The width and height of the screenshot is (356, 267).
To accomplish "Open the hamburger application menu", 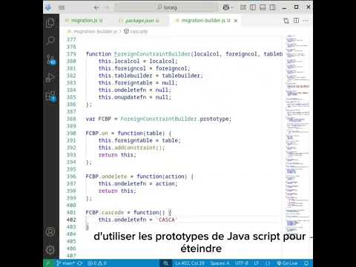I will [x=62, y=7].
